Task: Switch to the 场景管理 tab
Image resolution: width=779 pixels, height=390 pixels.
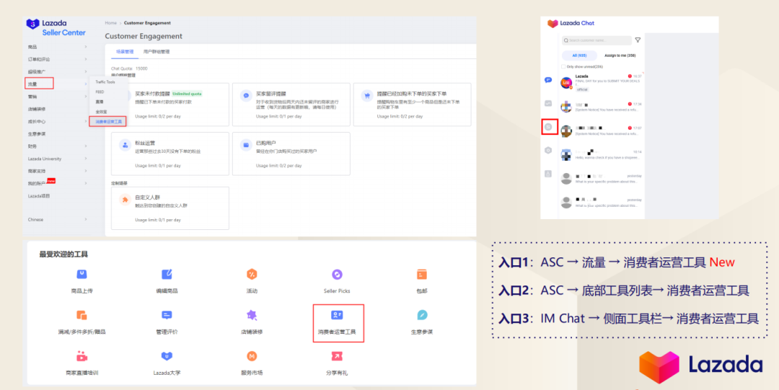Action: pos(125,51)
